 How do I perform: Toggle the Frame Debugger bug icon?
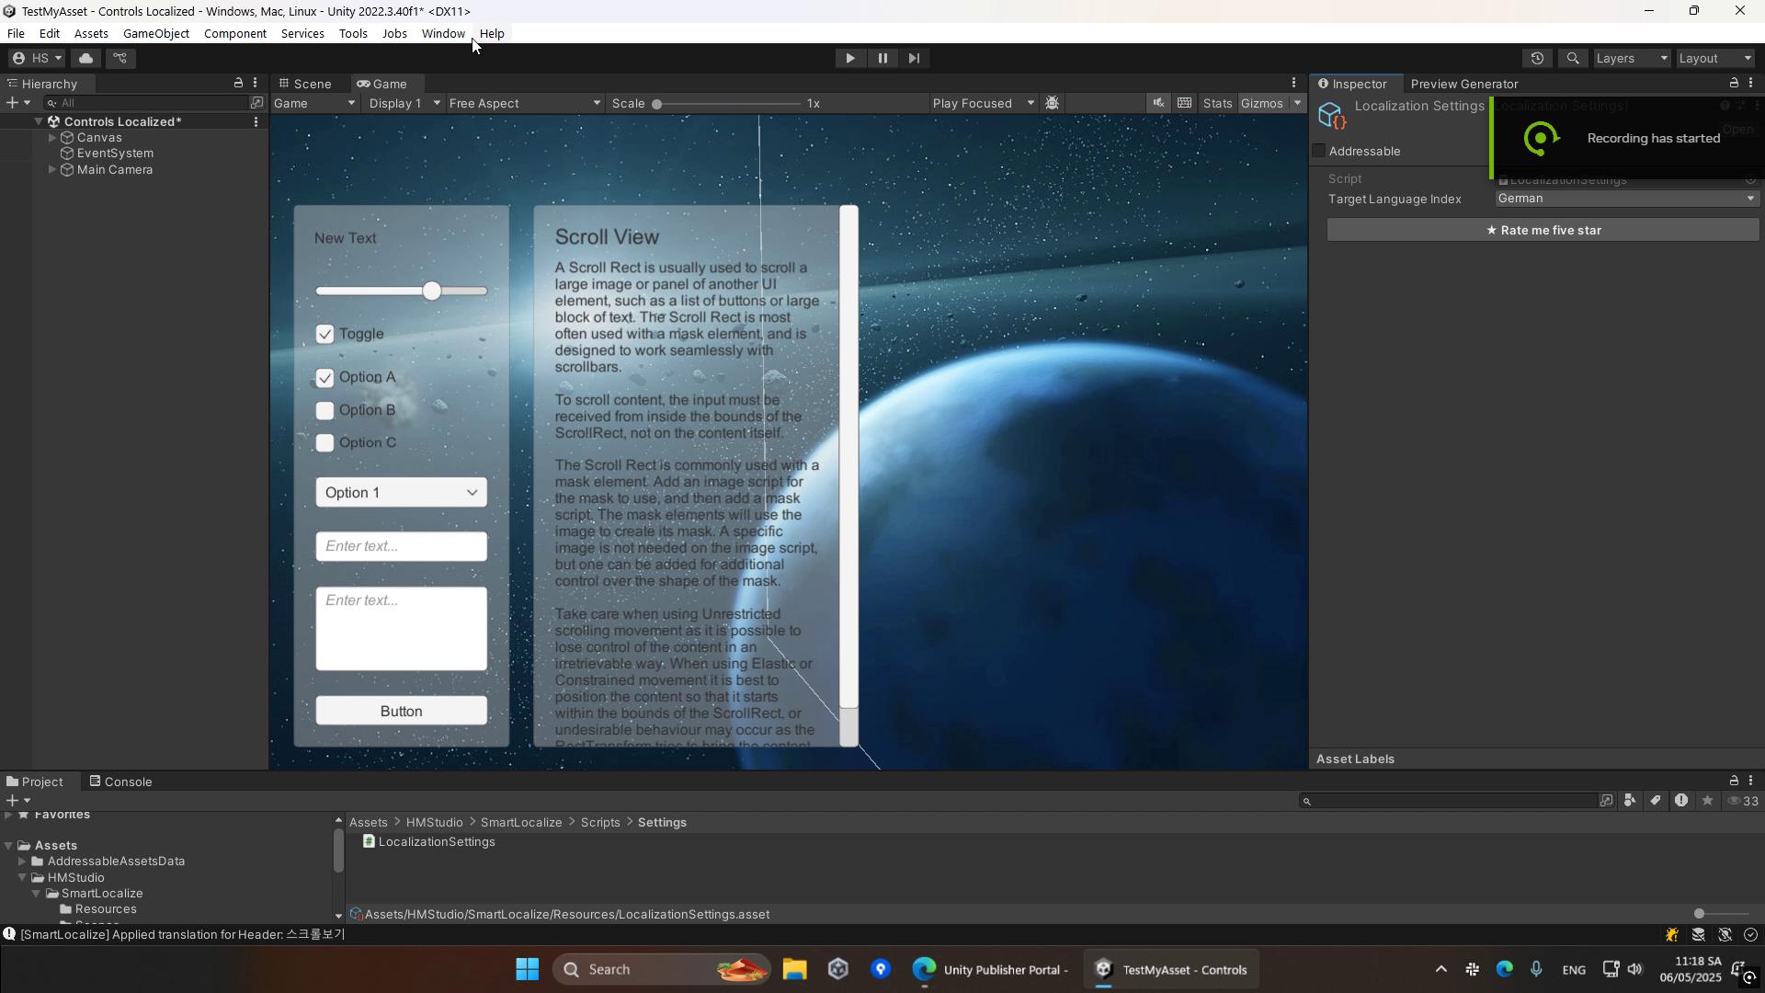(x=1053, y=103)
